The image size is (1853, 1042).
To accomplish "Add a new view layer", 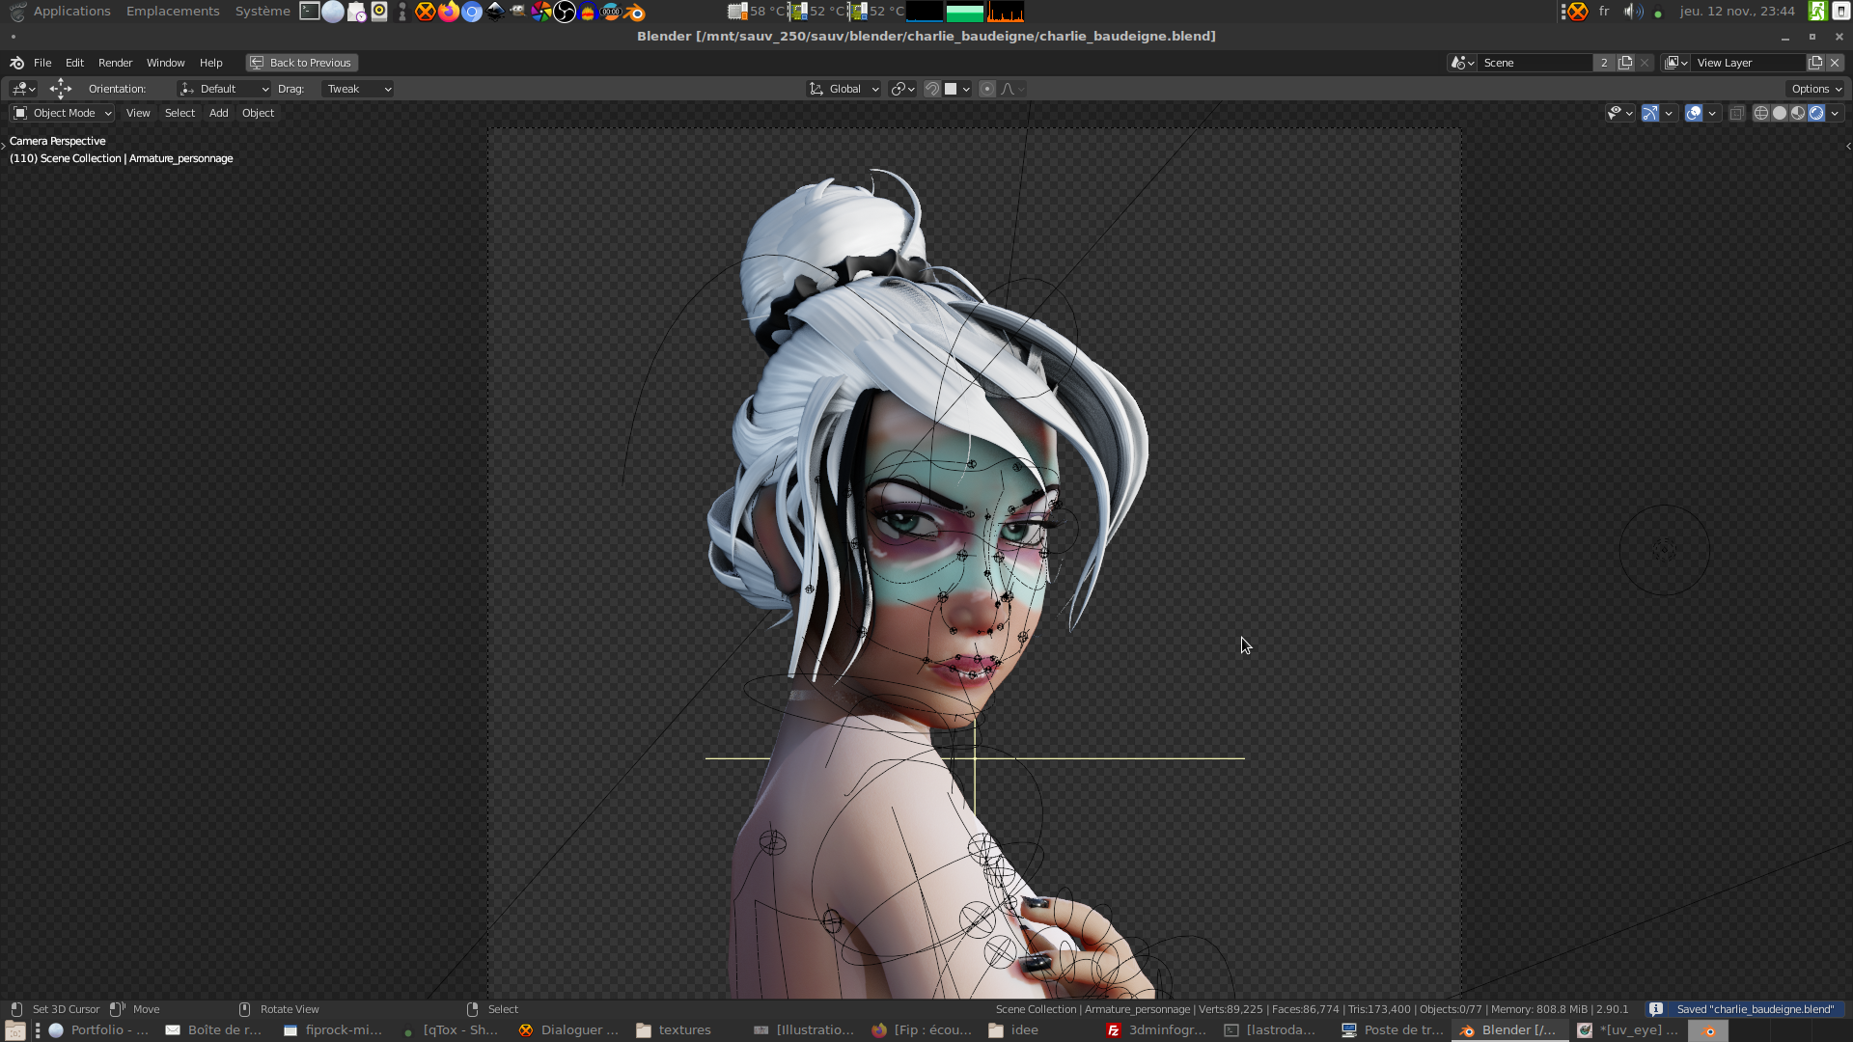I will (x=1815, y=63).
